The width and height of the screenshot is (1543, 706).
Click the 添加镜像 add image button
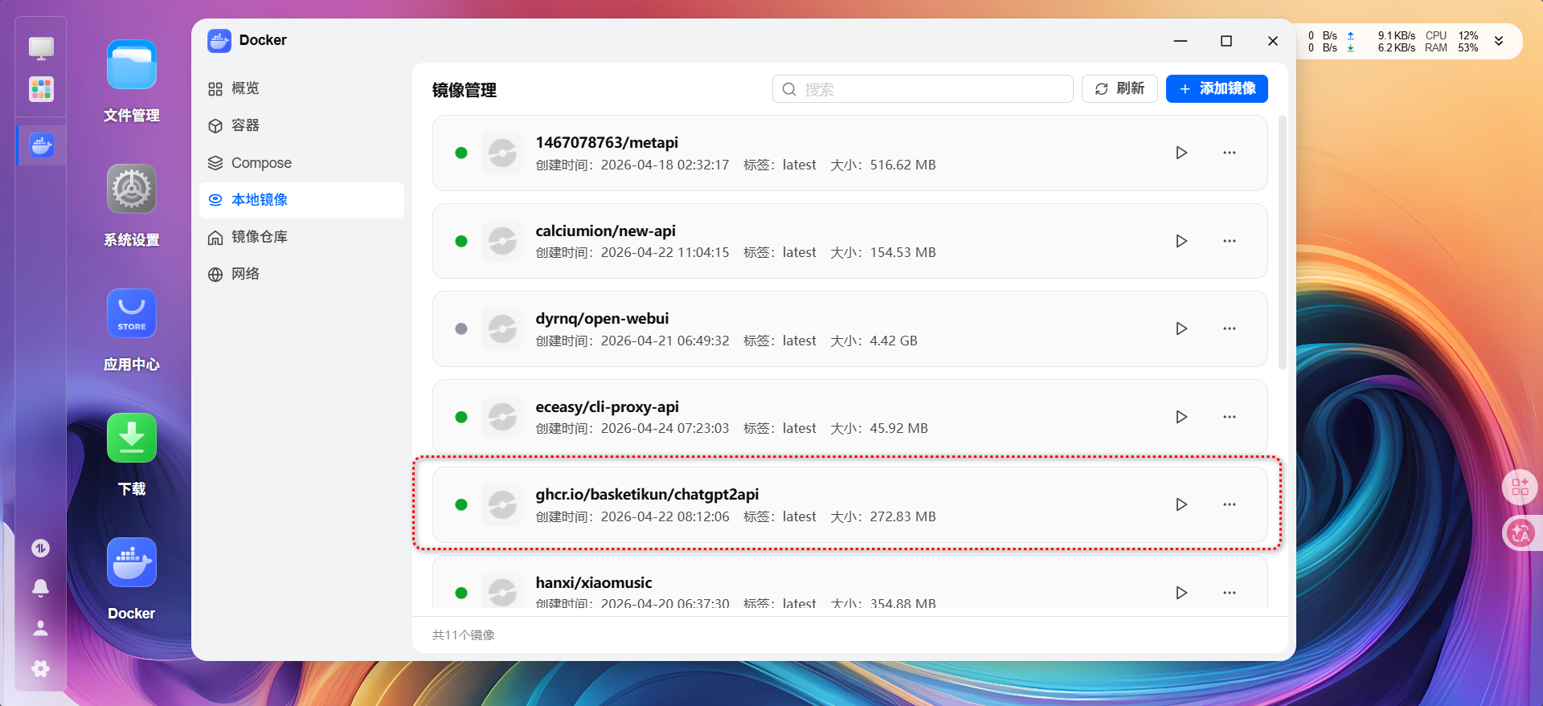[1217, 88]
